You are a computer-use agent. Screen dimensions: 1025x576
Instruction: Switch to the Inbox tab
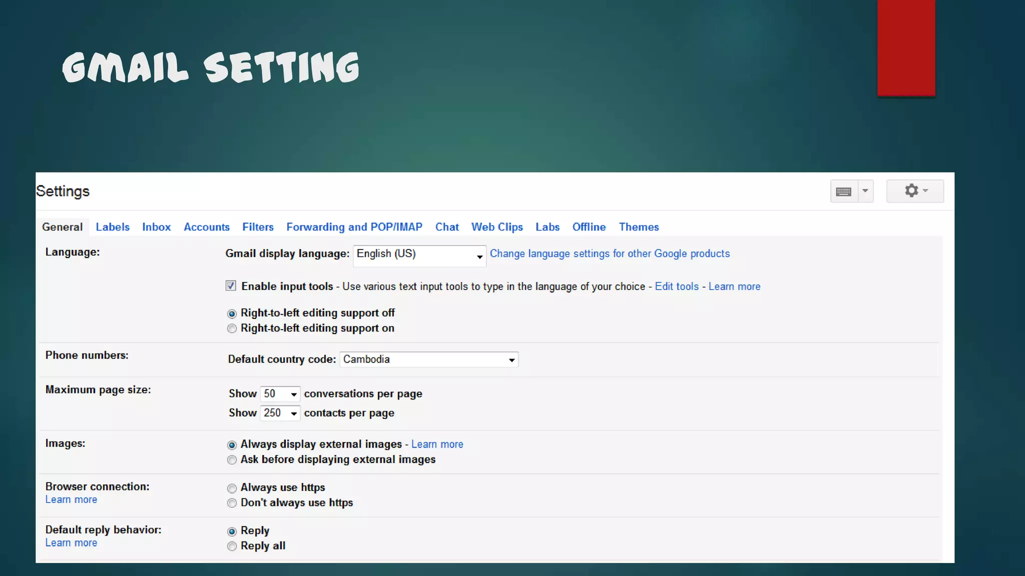pos(156,227)
